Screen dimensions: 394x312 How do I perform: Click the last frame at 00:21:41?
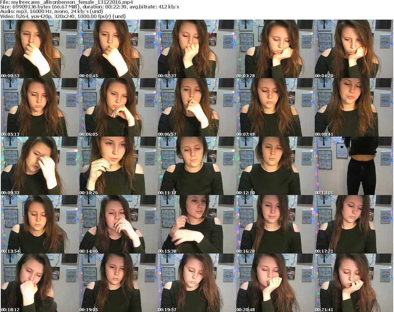point(354,283)
